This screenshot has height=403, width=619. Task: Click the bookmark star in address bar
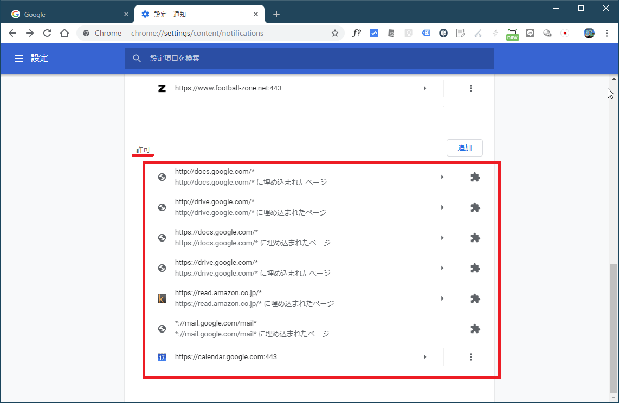coord(335,33)
